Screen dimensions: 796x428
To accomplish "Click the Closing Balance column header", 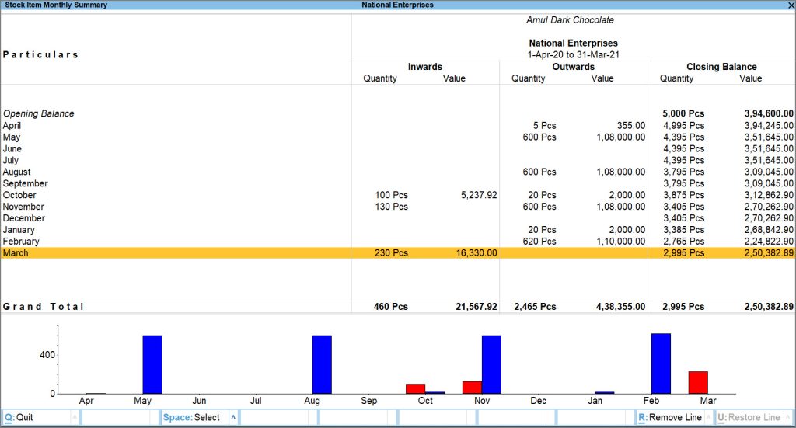I will coord(721,67).
